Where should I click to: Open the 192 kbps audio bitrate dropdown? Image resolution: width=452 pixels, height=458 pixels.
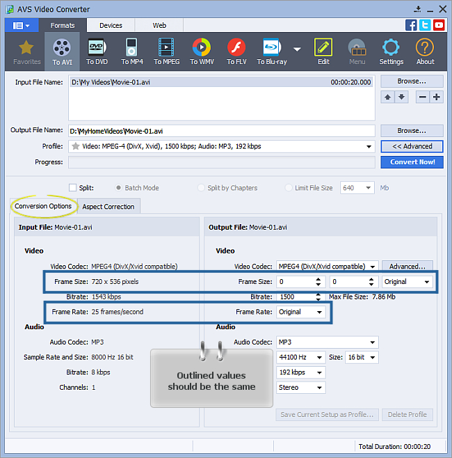(319, 372)
